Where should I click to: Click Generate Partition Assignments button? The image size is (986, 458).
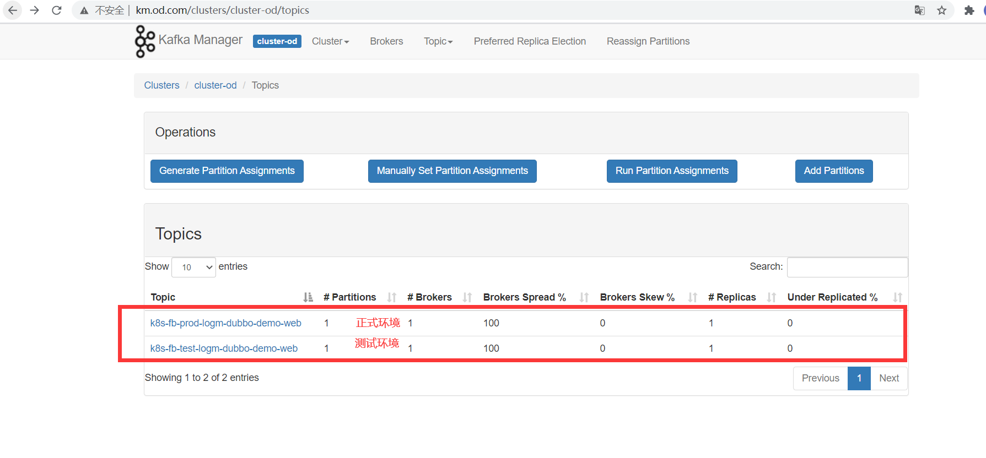[227, 171]
